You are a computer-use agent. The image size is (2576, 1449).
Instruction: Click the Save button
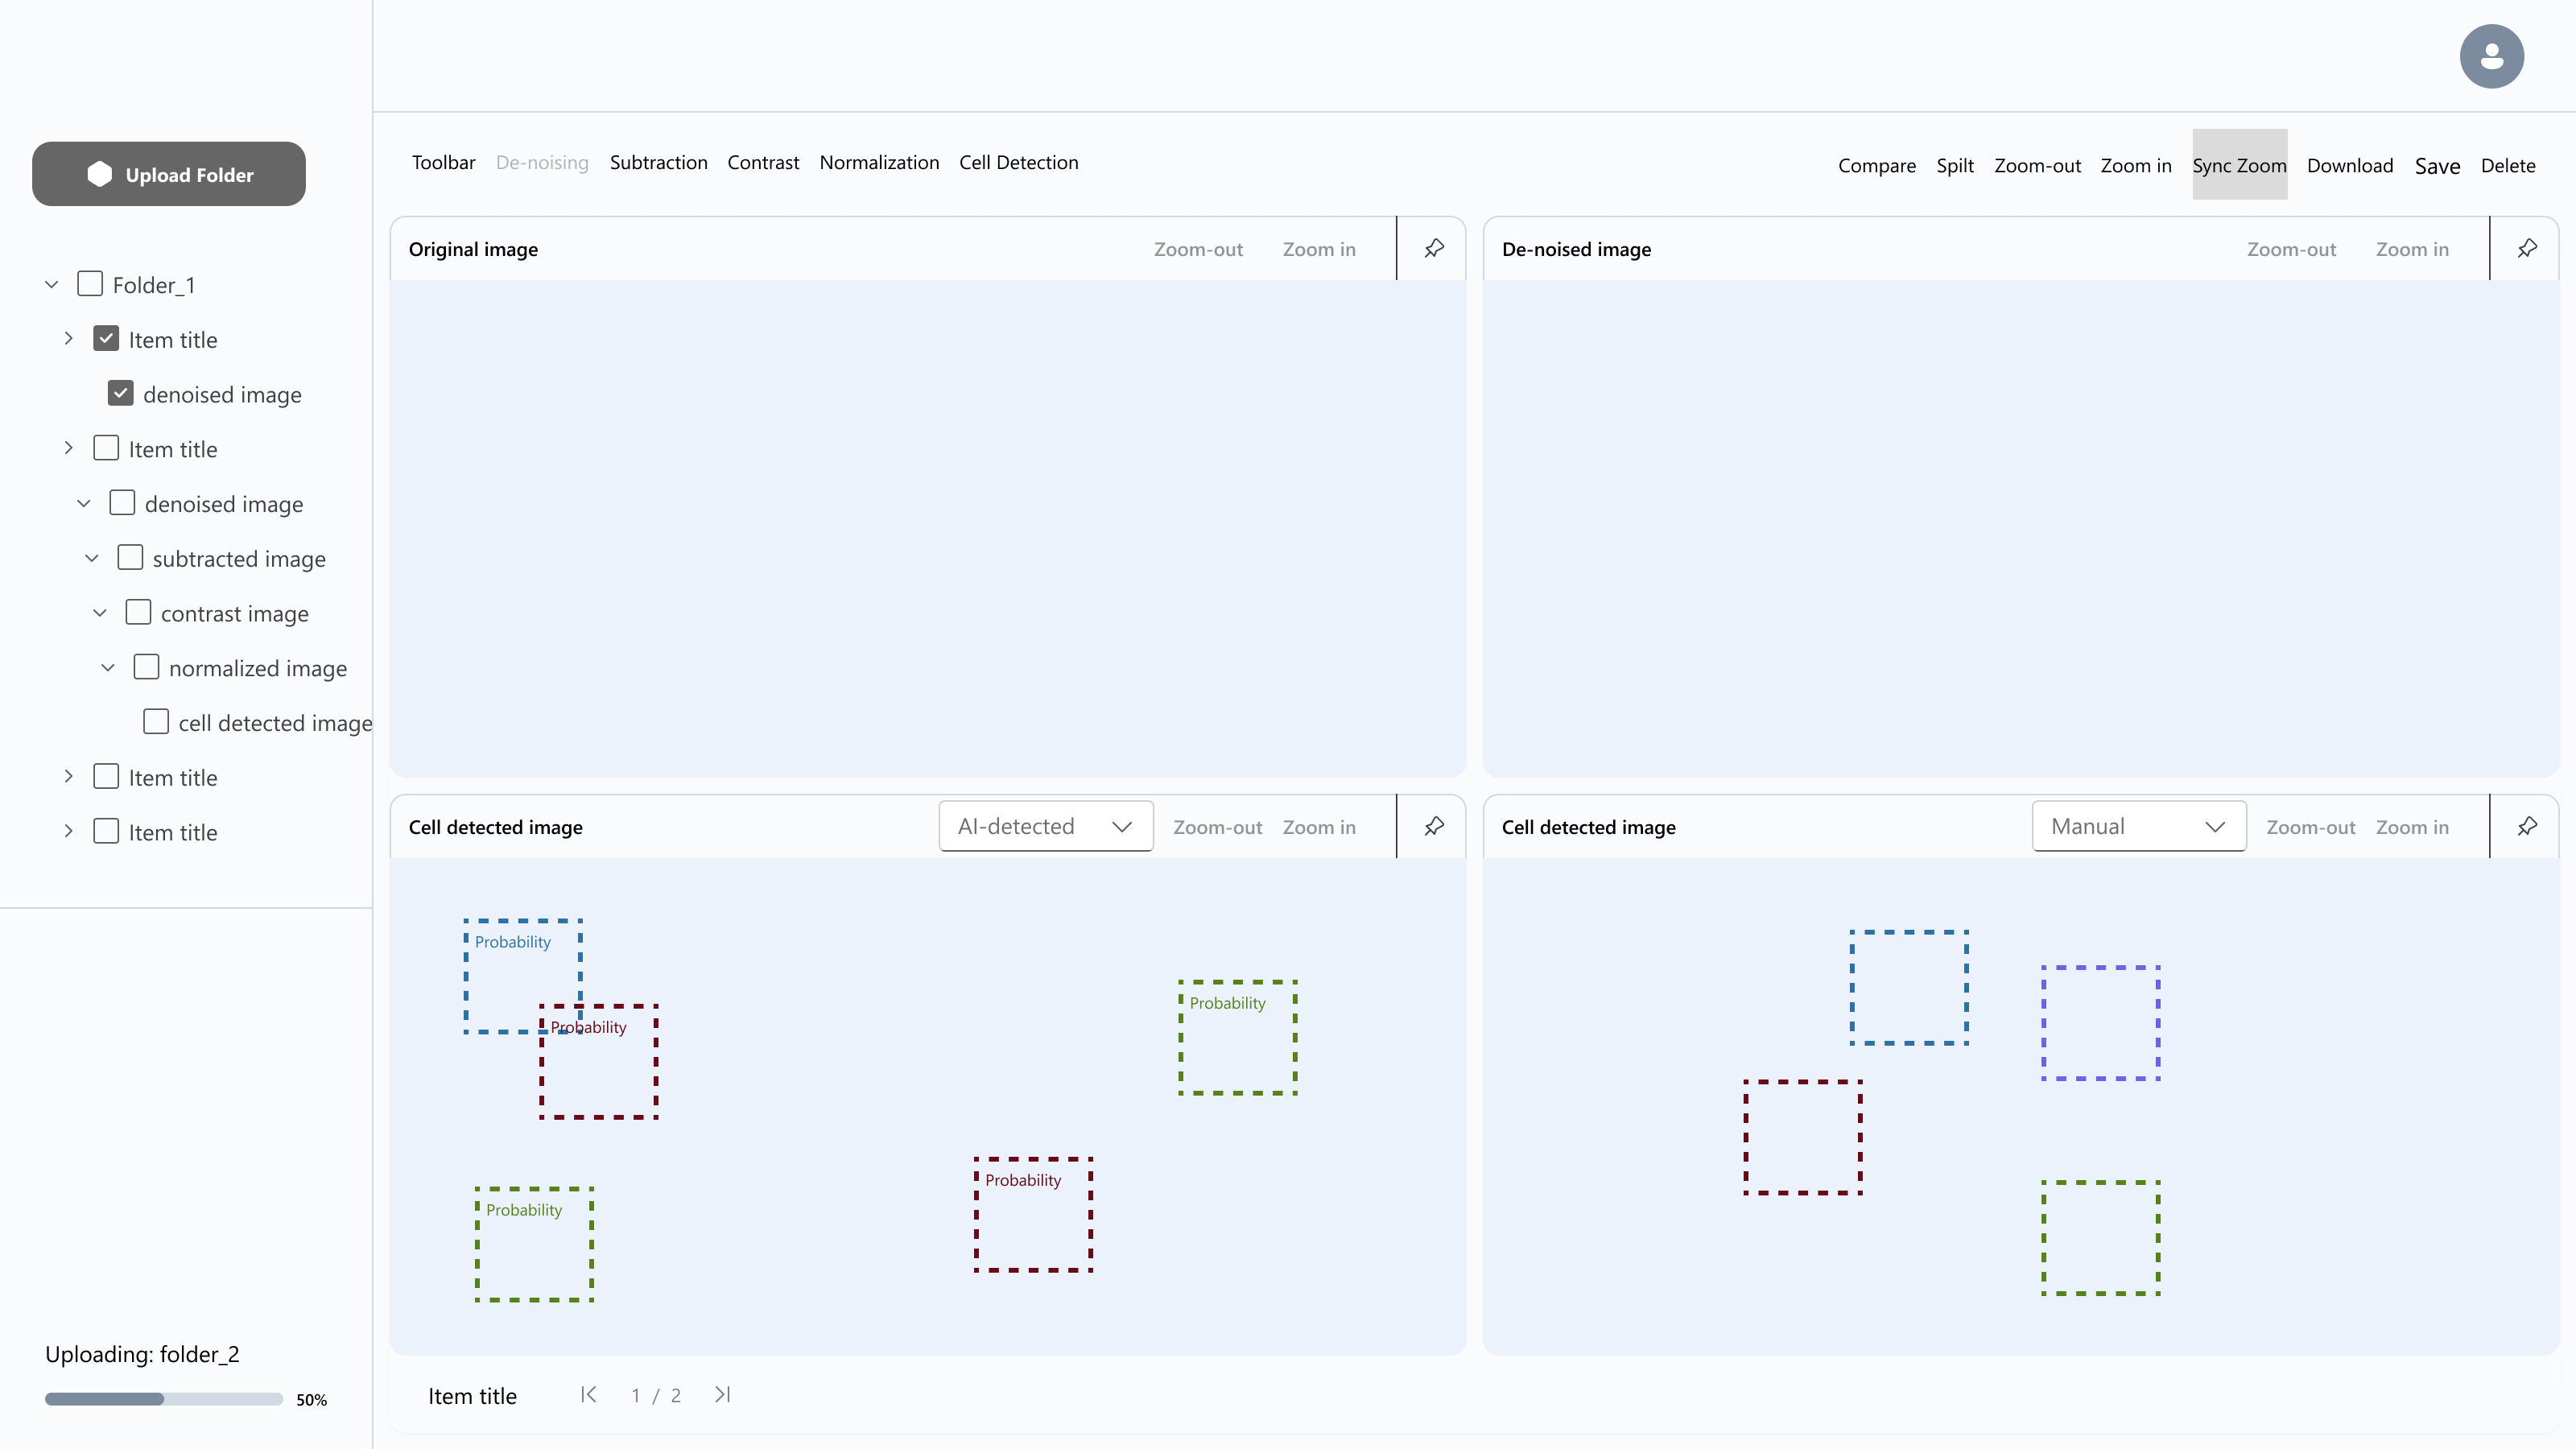pyautogui.click(x=2437, y=166)
